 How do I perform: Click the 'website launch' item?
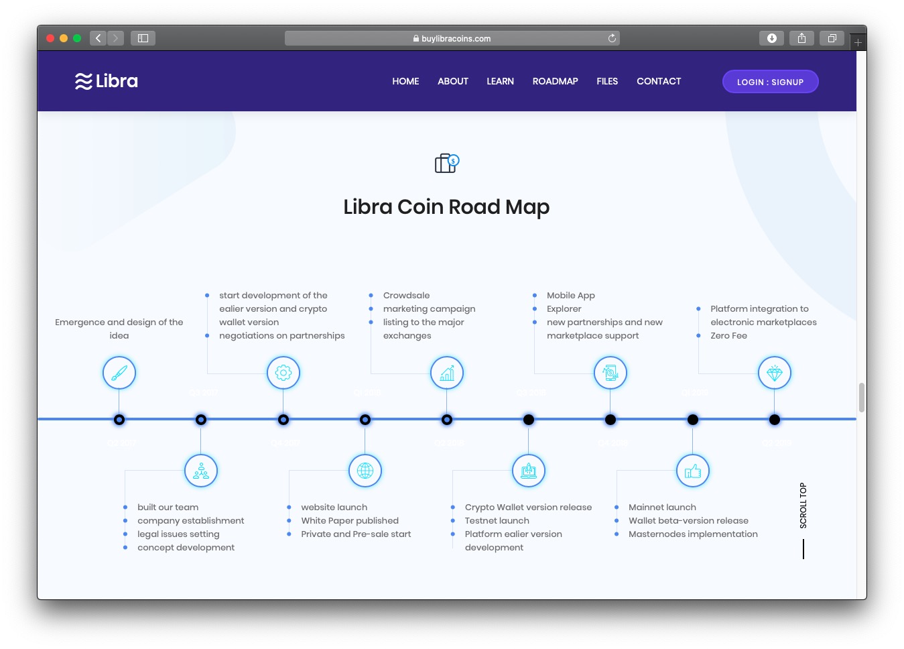click(x=334, y=508)
